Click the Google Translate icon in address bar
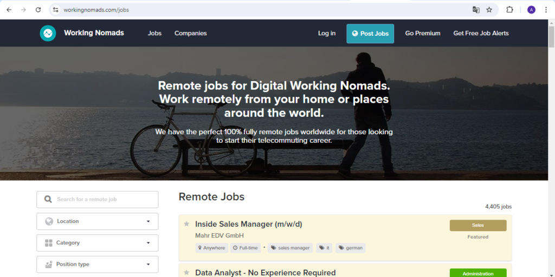The width and height of the screenshot is (555, 277). (476, 10)
